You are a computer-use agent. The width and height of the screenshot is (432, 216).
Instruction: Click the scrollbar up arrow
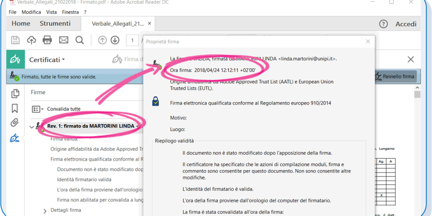[417, 87]
